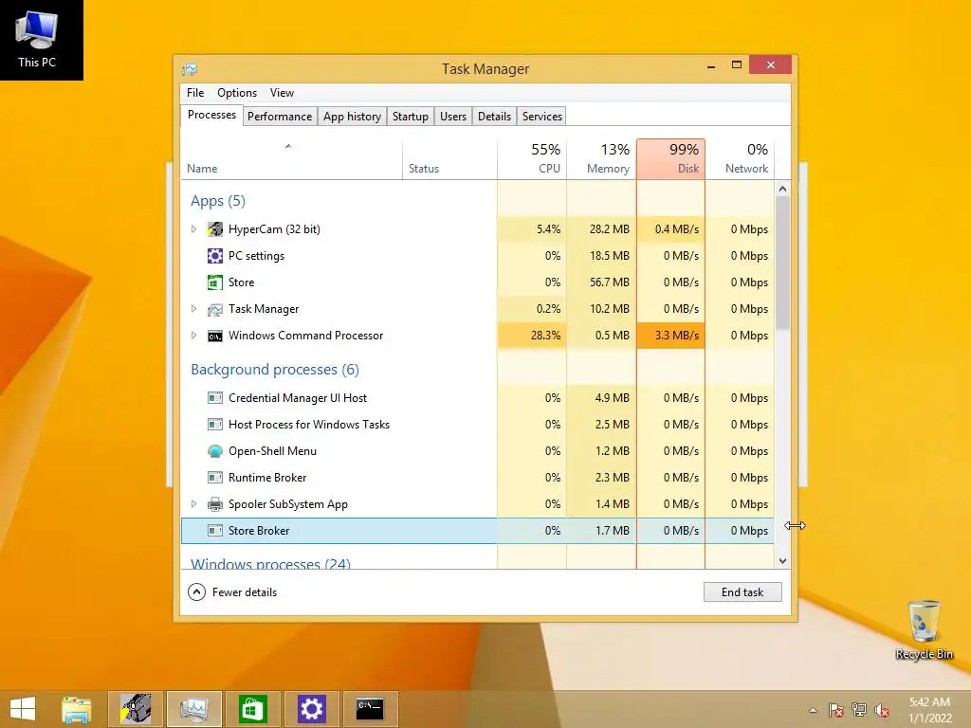Collapse view with Fewer details

pos(232,592)
